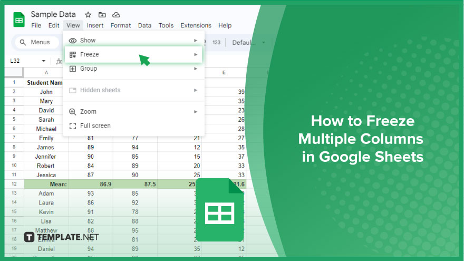464x261 pixels.
Task: Open the File menu
Action: pos(36,25)
